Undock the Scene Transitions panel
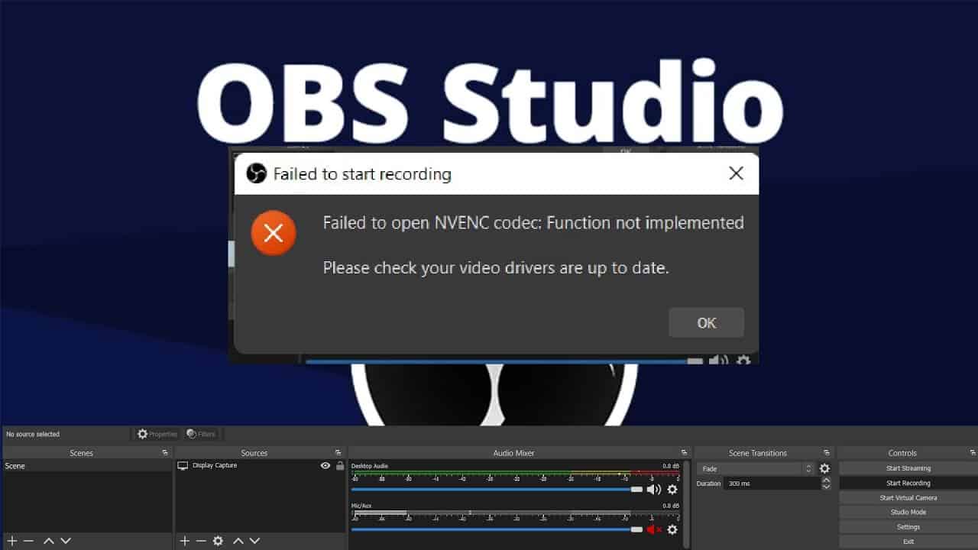 [826, 453]
